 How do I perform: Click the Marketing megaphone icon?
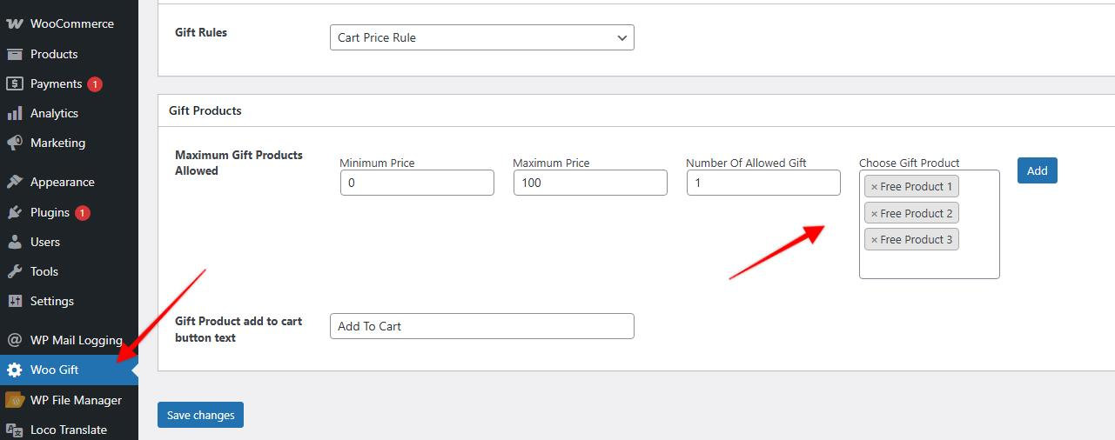[14, 143]
